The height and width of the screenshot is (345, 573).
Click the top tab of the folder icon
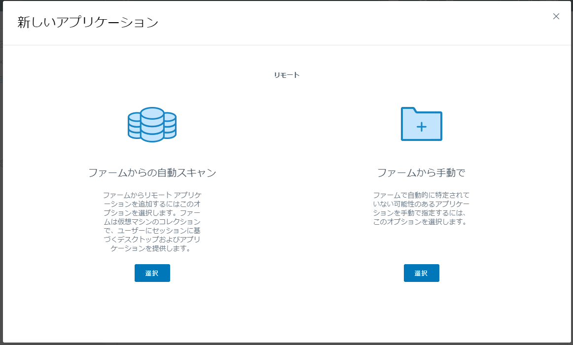point(409,110)
